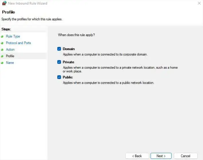
Task: Click the Public label text
Action: click(68, 77)
